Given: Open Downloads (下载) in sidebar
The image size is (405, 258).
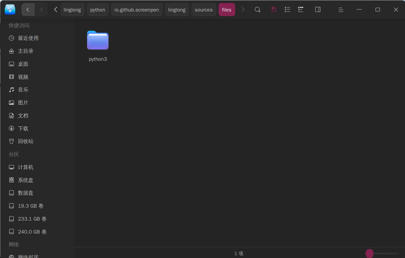Looking at the screenshot, I should [x=37, y=129].
